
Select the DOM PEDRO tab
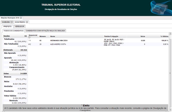pyautogui.click(x=20, y=22)
